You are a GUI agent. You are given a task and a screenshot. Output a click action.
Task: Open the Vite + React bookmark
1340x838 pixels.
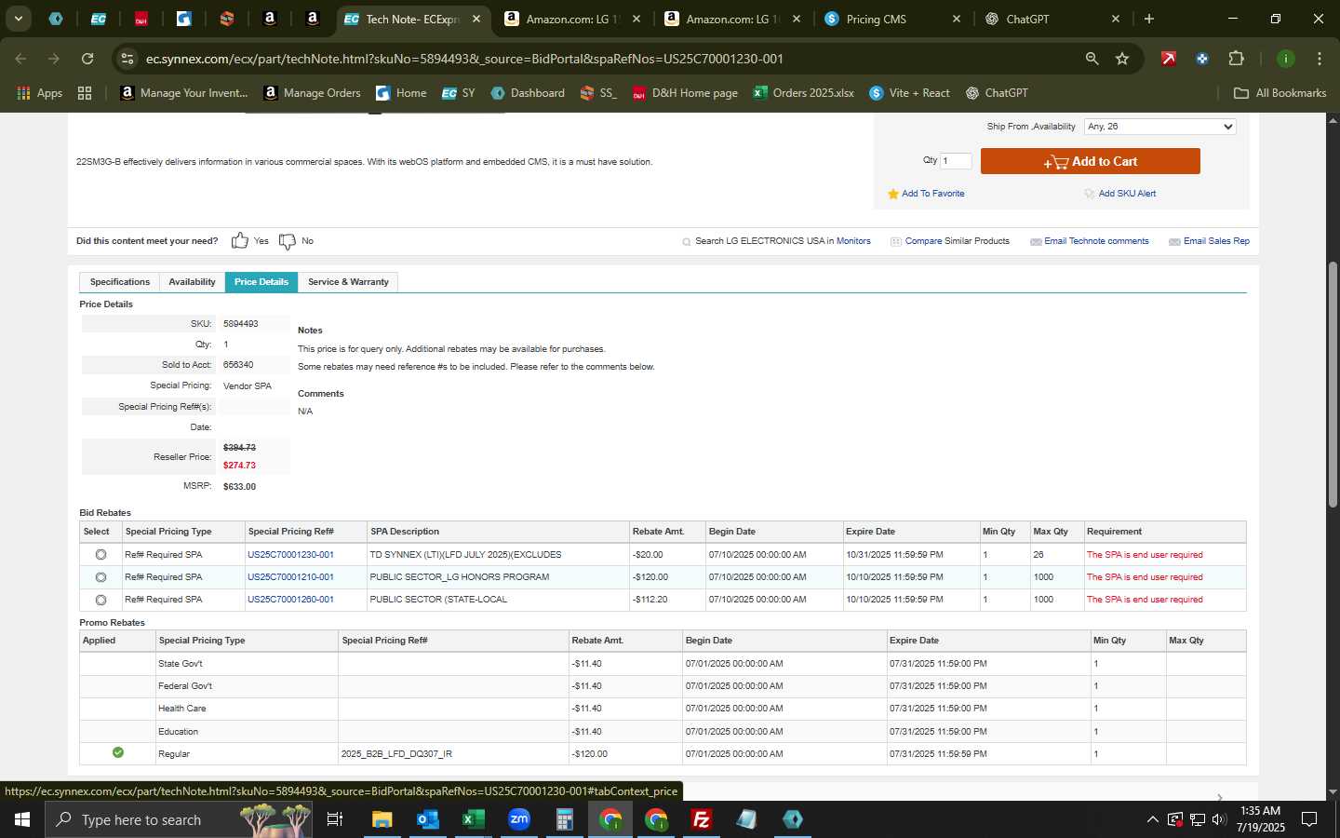tap(910, 93)
